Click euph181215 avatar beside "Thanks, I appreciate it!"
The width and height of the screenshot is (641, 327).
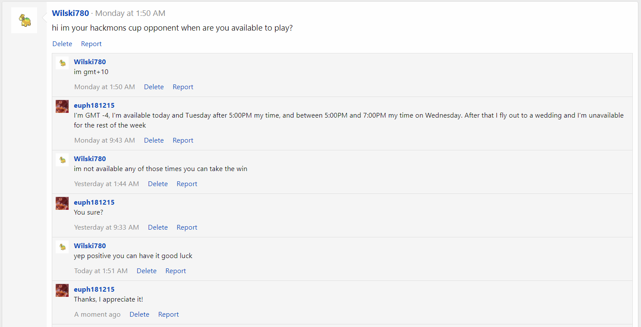coord(62,290)
